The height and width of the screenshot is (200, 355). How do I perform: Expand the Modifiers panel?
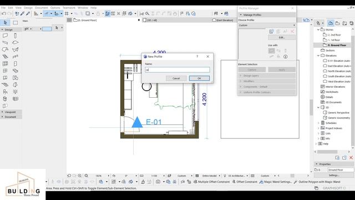pyautogui.click(x=267, y=81)
